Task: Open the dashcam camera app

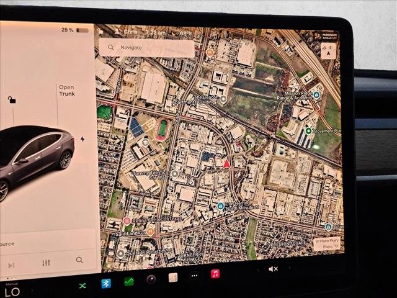Action: click(151, 279)
